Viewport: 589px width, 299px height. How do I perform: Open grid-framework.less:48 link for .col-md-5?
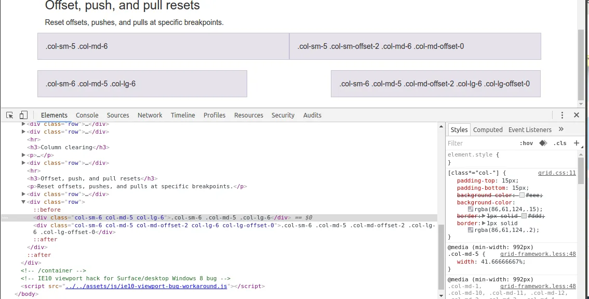point(538,254)
